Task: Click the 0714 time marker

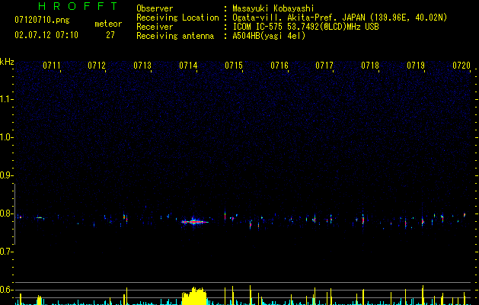Action: coord(188,66)
